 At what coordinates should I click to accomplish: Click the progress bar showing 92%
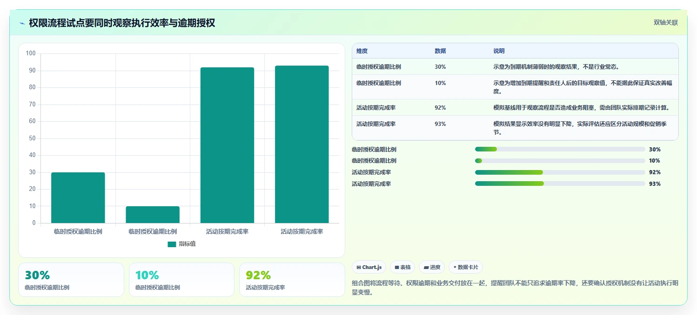560,172
